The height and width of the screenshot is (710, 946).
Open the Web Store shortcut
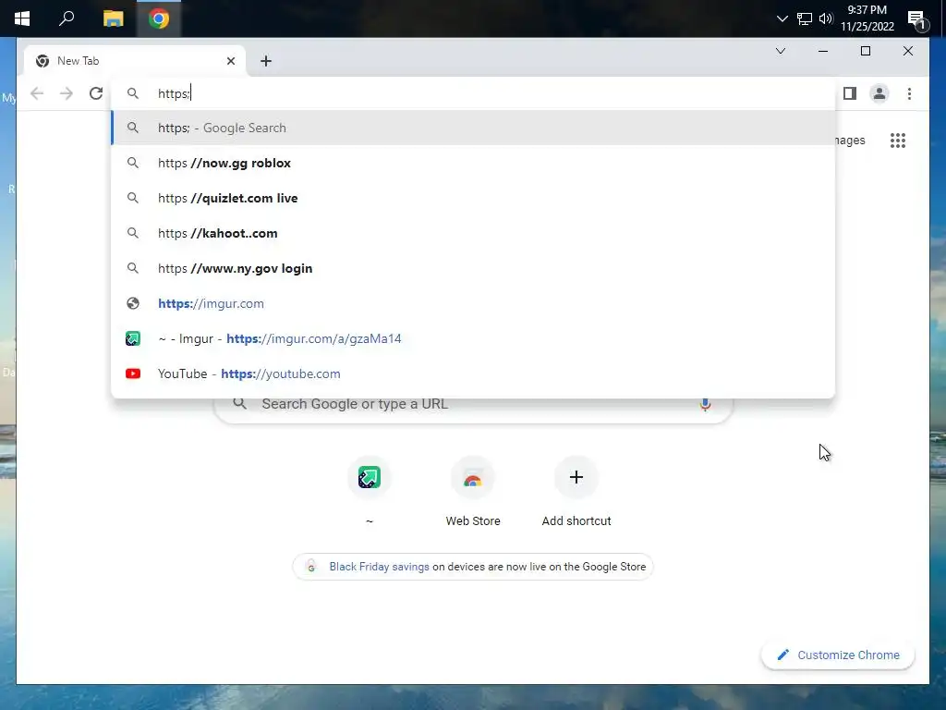(x=473, y=491)
